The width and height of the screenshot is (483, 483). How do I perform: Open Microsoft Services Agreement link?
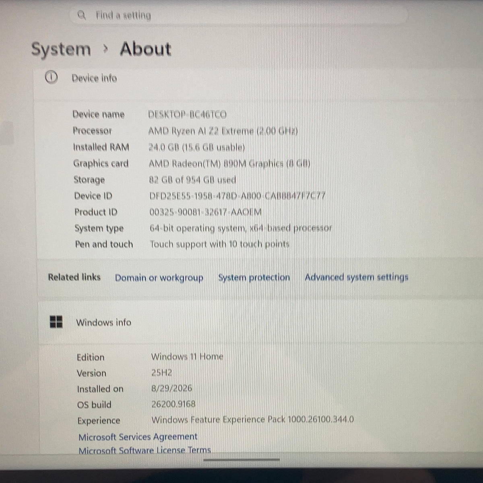point(138,437)
